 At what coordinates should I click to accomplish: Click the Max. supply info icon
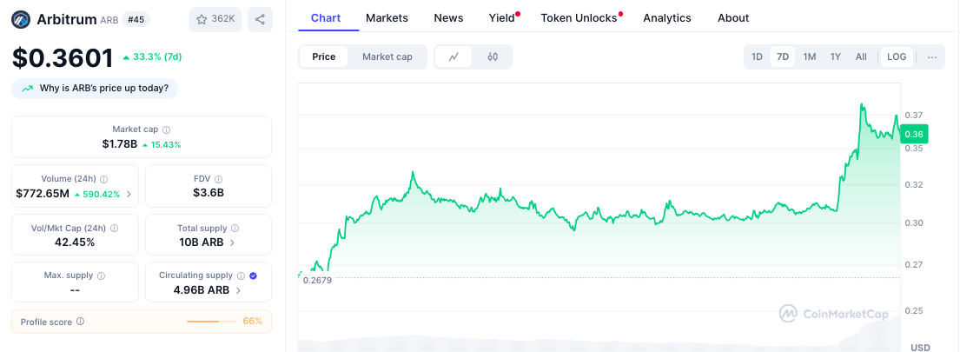(101, 276)
